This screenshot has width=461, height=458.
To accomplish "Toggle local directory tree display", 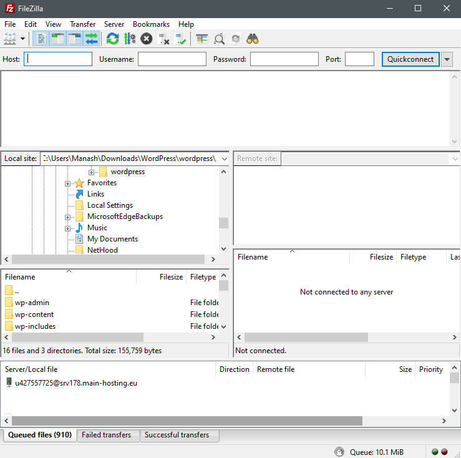I will pos(57,39).
